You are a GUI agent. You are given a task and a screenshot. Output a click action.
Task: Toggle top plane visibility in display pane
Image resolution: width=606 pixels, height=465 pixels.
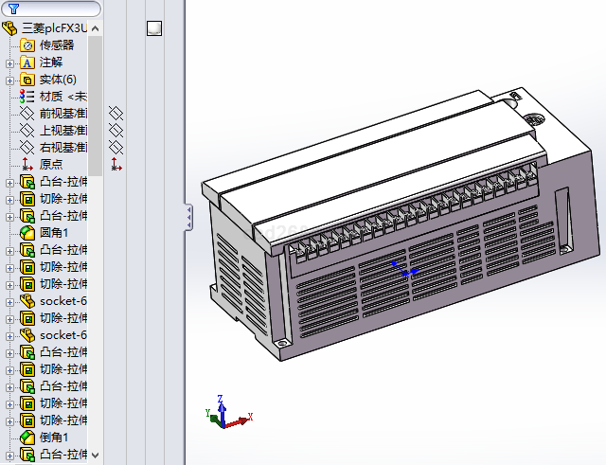click(x=116, y=131)
